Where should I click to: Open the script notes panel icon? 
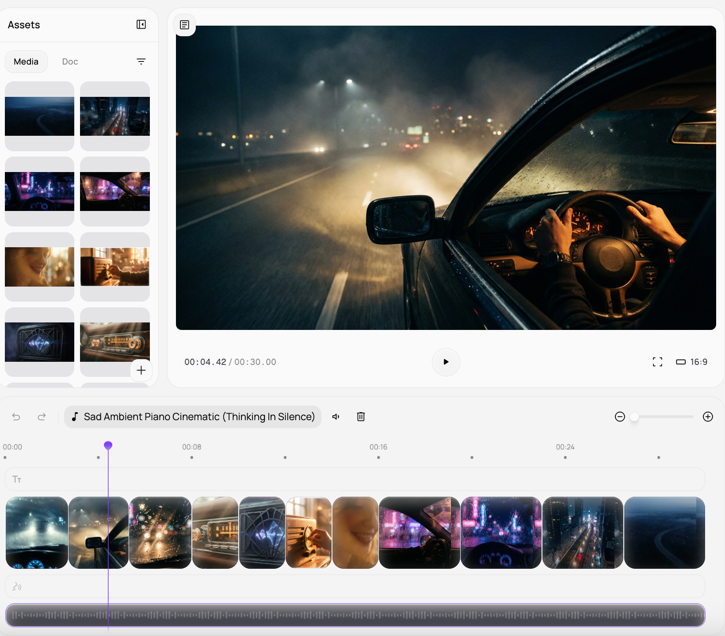pos(184,25)
